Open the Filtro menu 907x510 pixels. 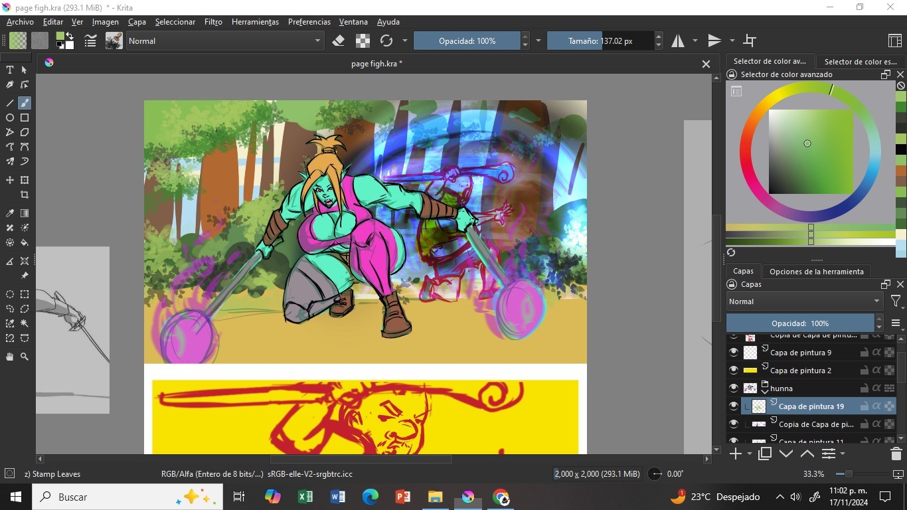pyautogui.click(x=213, y=22)
